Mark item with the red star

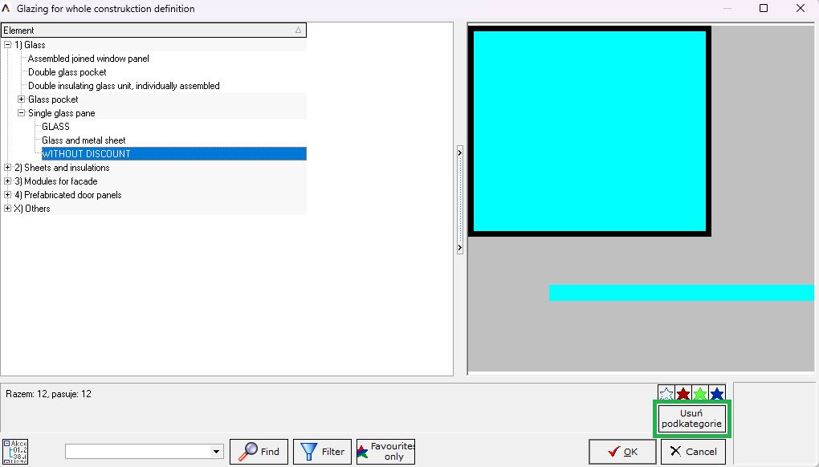pos(682,393)
